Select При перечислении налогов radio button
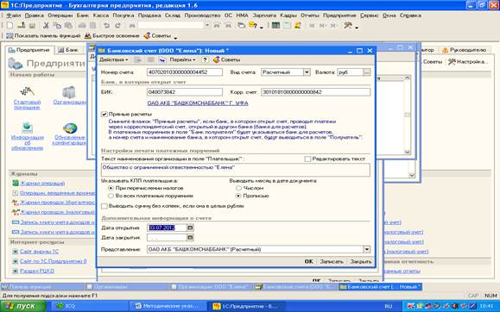This screenshot has width=500, height=312. (x=111, y=188)
